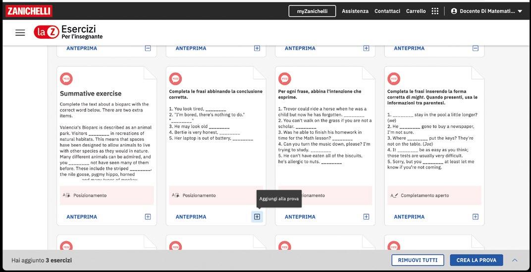Open ANTEPRIMA of first top-row card
This screenshot has width=531, height=272.
click(x=82, y=49)
